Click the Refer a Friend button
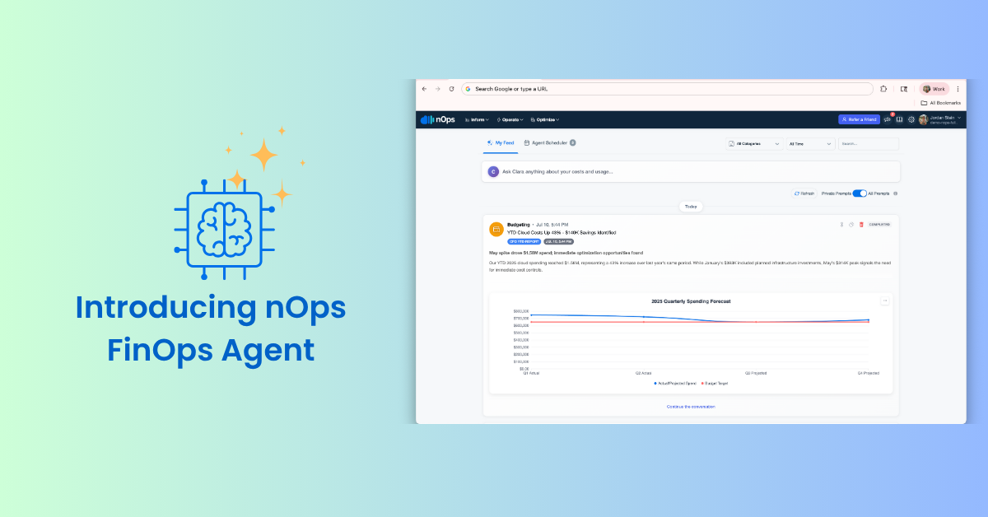This screenshot has height=517, width=988. (x=859, y=119)
